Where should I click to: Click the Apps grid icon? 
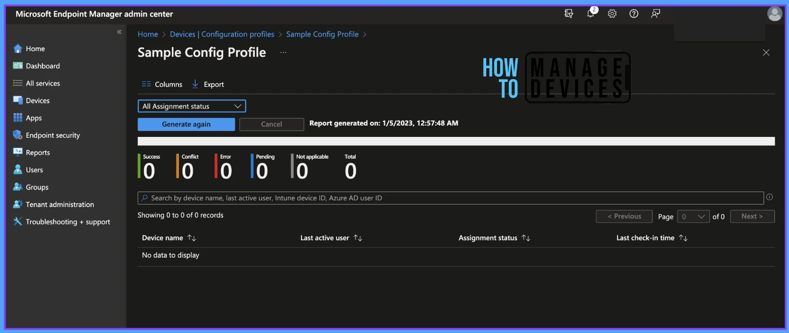tap(18, 117)
